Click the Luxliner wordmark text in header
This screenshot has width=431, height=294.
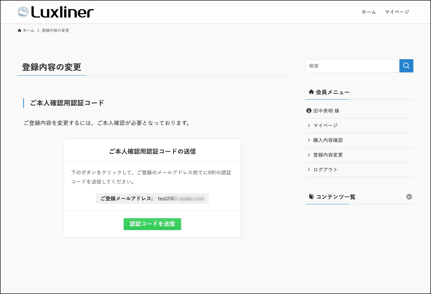click(x=62, y=12)
